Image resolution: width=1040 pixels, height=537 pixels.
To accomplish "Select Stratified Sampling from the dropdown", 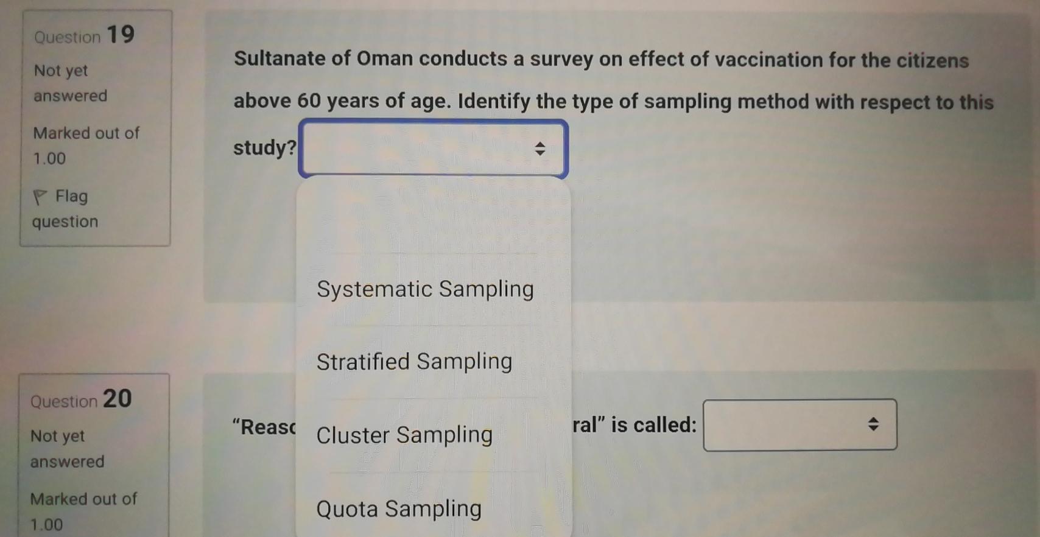I will tap(413, 362).
